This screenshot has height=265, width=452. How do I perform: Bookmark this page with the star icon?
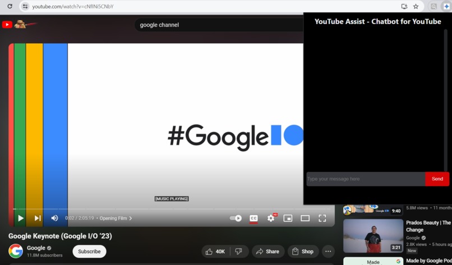click(x=416, y=6)
